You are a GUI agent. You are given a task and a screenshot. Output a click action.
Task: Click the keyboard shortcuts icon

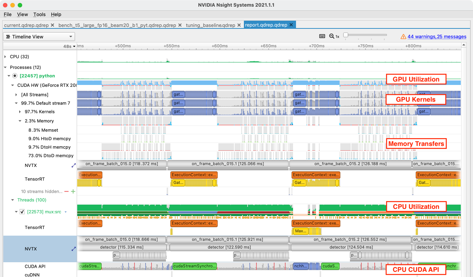click(322, 36)
